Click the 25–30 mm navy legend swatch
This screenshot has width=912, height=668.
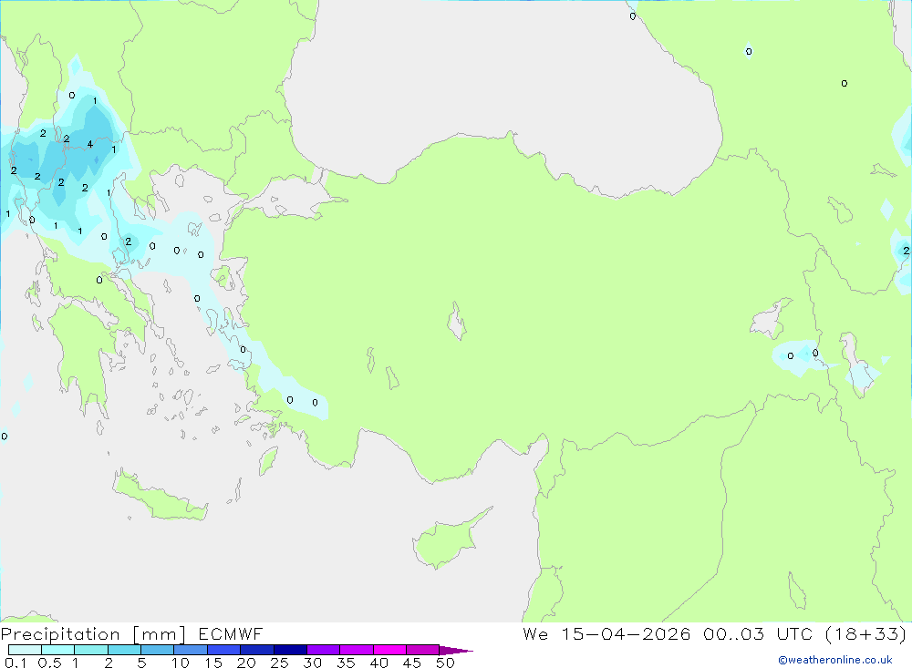click(290, 650)
